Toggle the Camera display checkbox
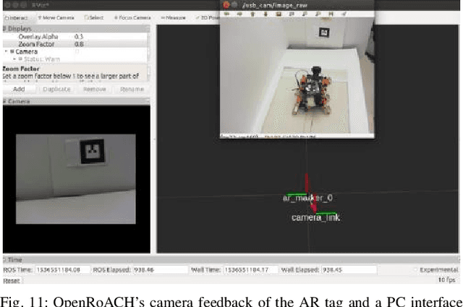Viewport: 463px width, 307px height. click(77, 51)
